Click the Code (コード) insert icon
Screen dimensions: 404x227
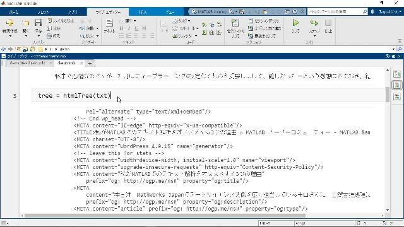coord(164,24)
